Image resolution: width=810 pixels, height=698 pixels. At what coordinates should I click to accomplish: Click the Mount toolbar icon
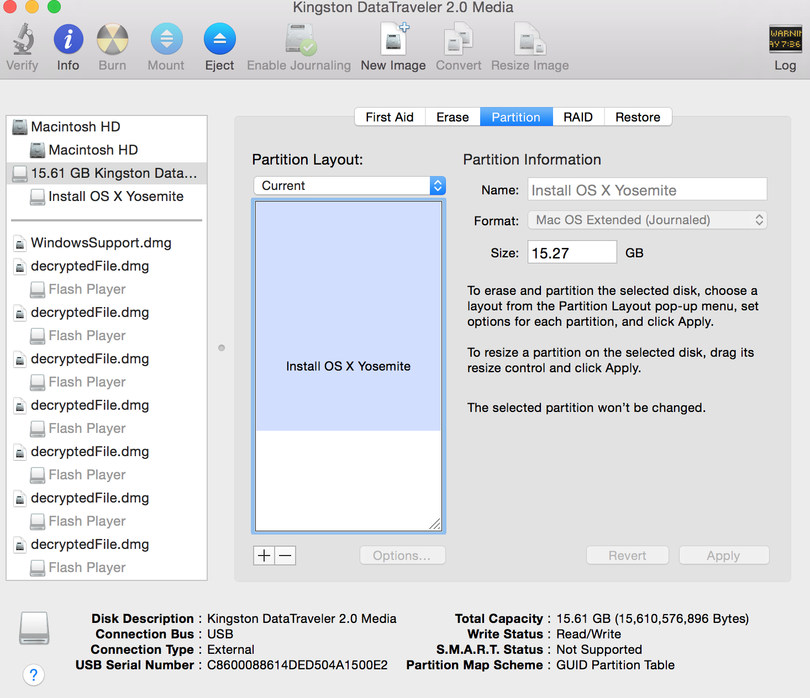tap(167, 39)
